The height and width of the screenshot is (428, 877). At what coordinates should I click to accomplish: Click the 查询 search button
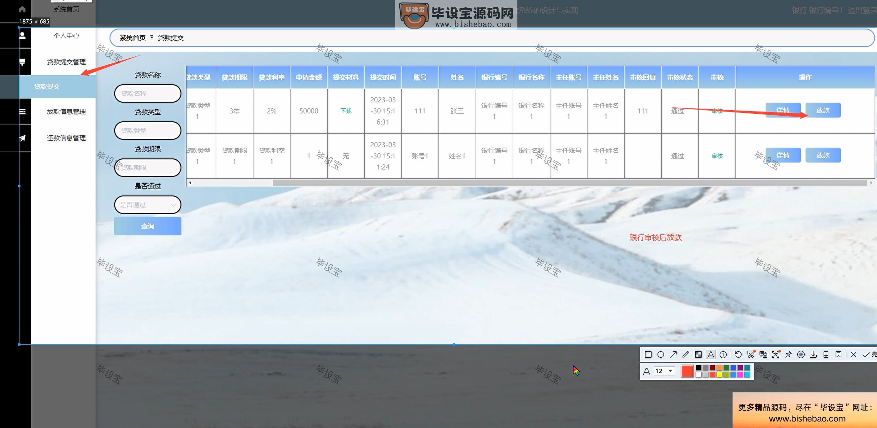pos(148,226)
